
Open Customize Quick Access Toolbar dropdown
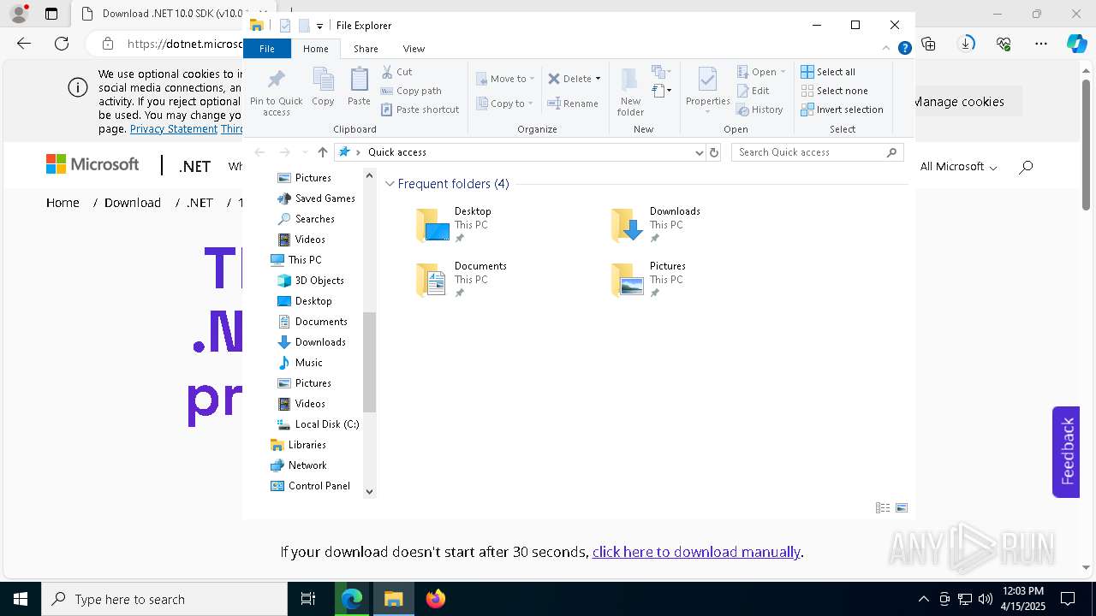pos(319,26)
